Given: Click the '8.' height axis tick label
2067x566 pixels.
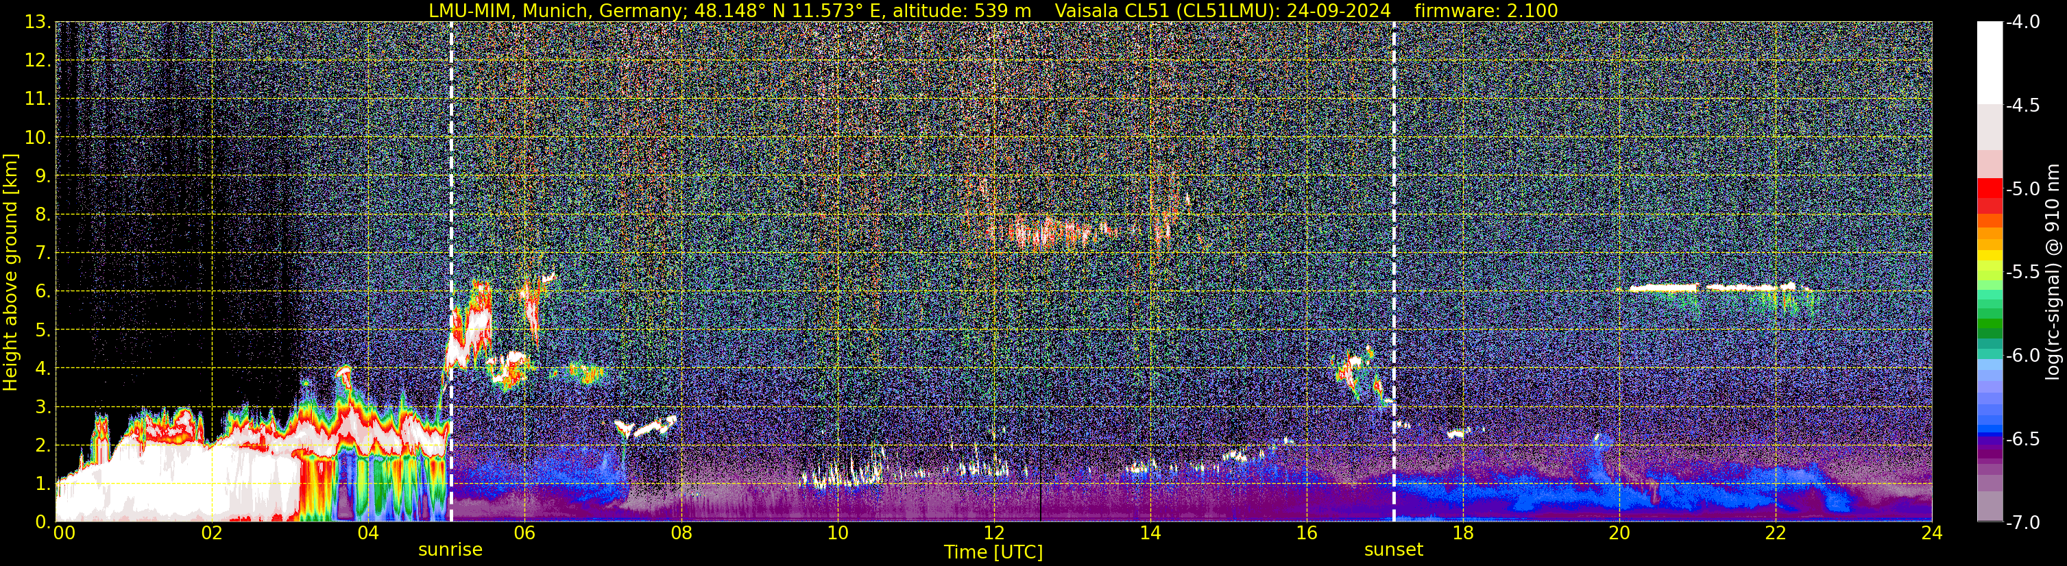Looking at the screenshot, I should click(x=43, y=214).
